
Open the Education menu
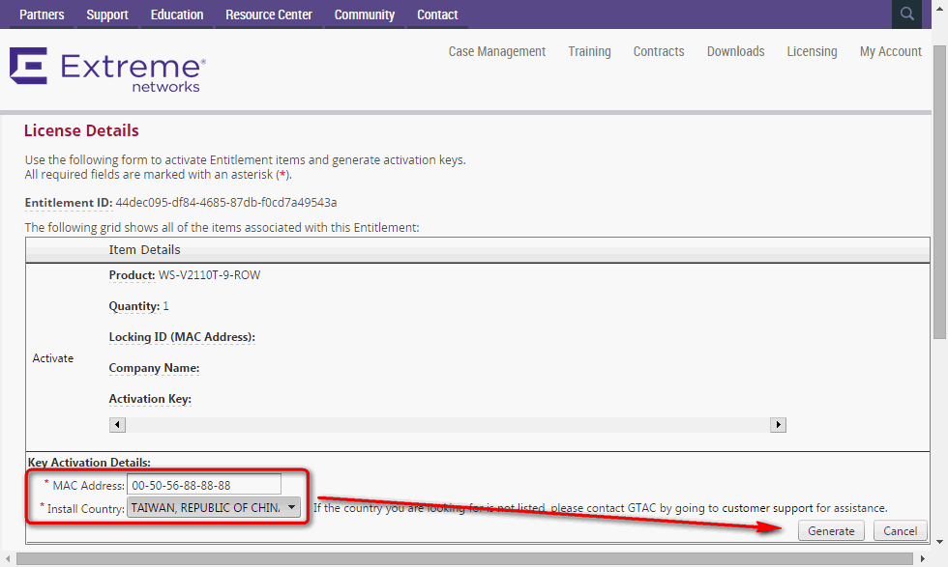point(176,14)
